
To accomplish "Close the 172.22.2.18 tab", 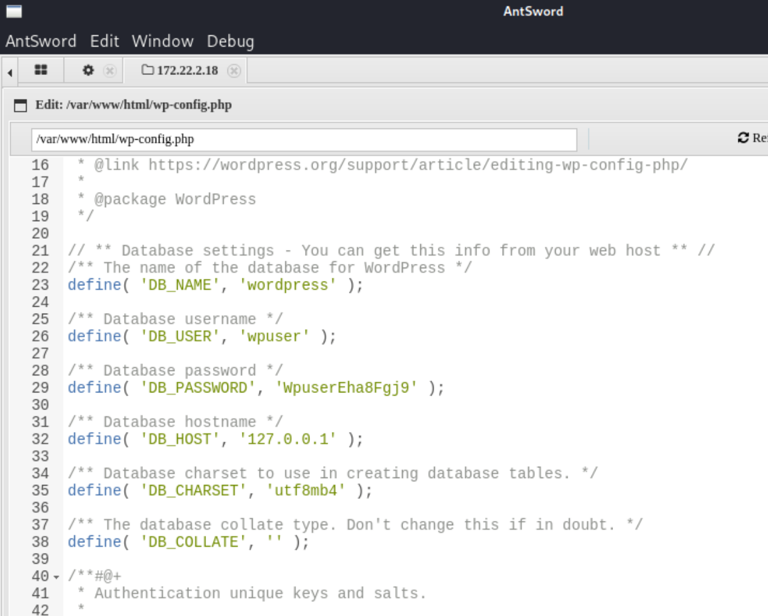I will click(x=234, y=71).
